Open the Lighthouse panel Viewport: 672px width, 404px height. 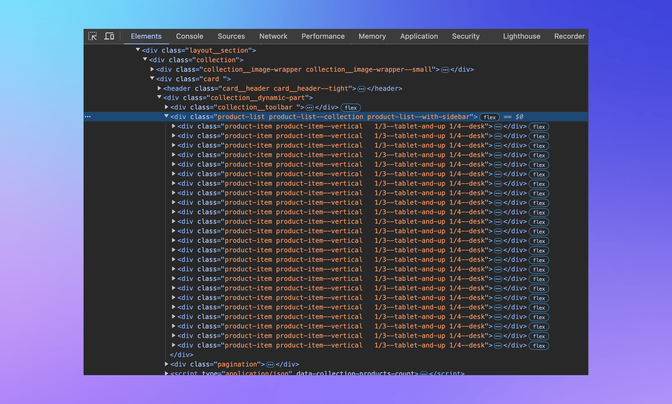[x=522, y=36]
